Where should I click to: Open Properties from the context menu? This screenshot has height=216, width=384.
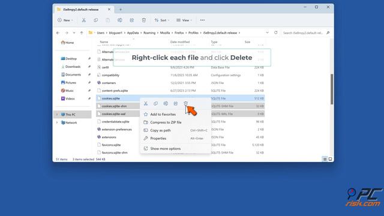pyautogui.click(x=158, y=139)
